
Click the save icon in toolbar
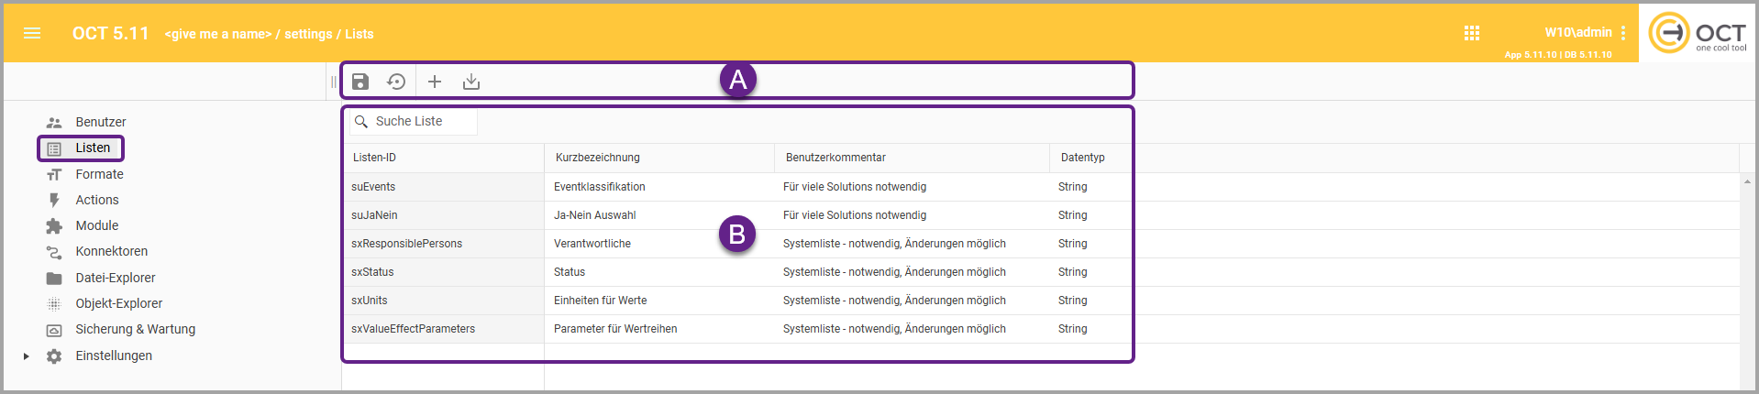coord(360,82)
